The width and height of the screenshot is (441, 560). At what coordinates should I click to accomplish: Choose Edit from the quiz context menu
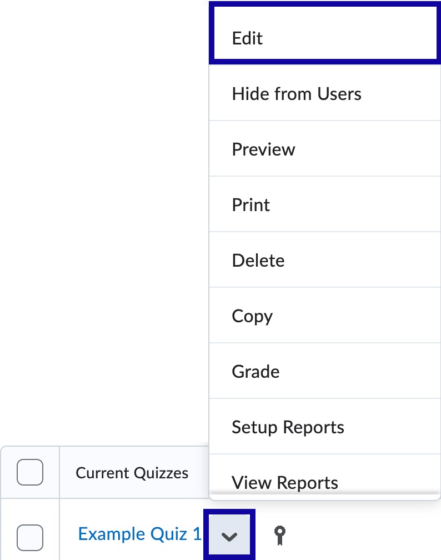[x=324, y=38]
